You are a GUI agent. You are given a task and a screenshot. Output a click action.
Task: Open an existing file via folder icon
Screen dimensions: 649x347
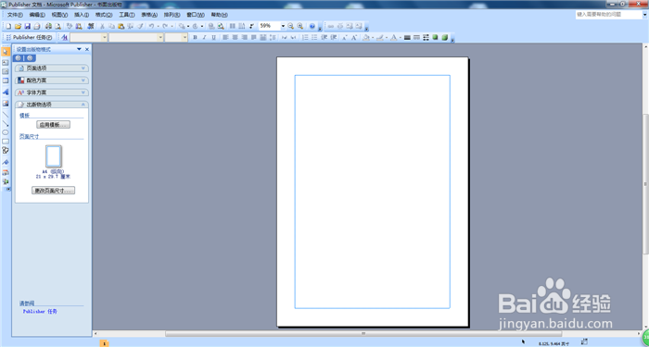coord(18,26)
